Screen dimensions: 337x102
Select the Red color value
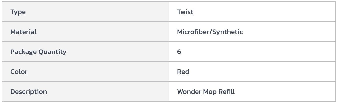point(183,72)
